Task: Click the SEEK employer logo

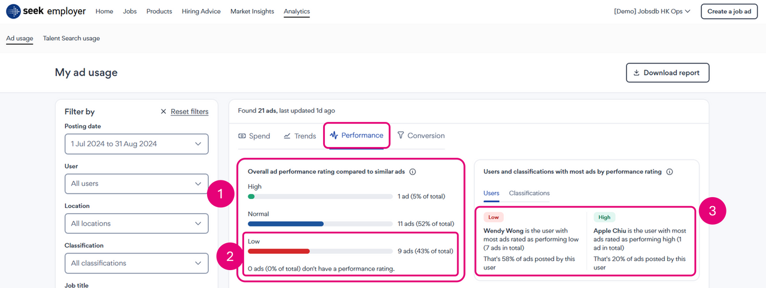Action: point(46,11)
